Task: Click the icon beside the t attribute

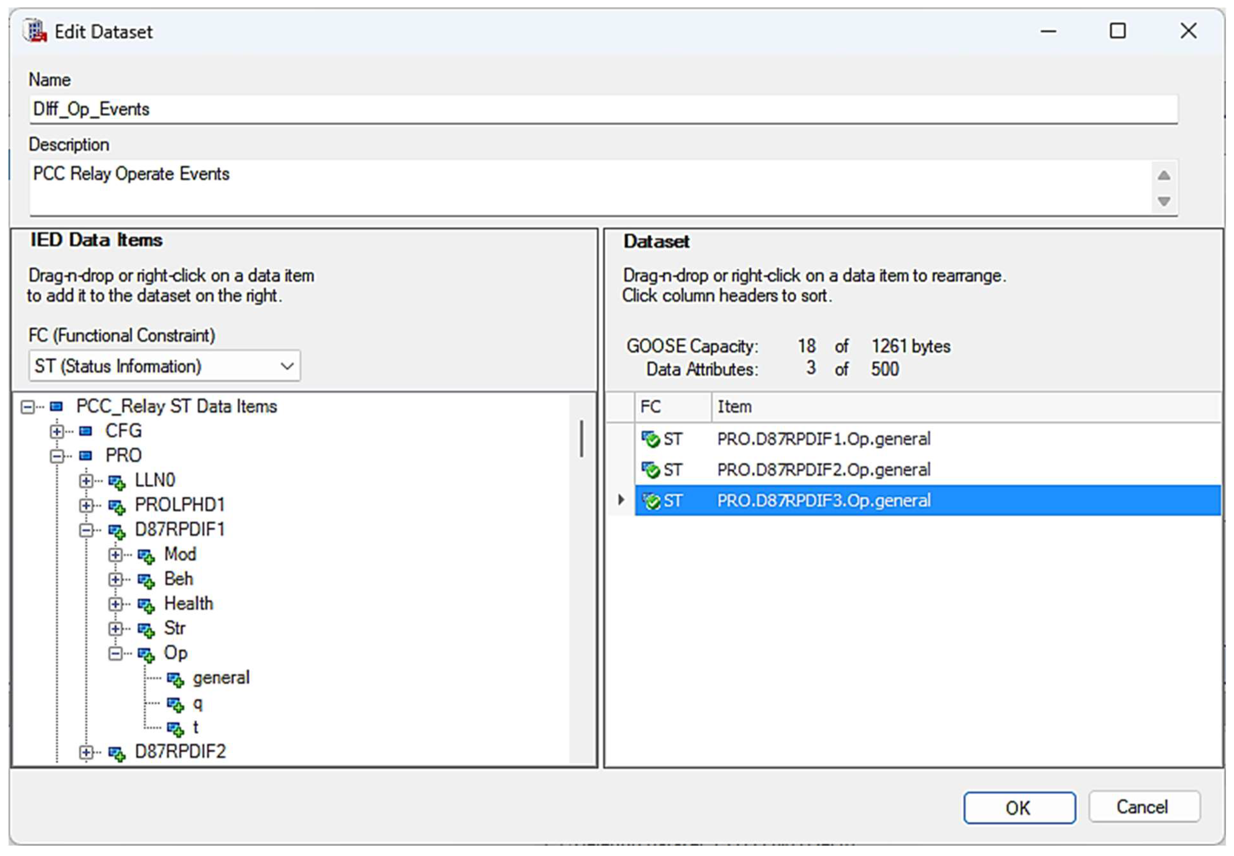Action: pyautogui.click(x=175, y=729)
